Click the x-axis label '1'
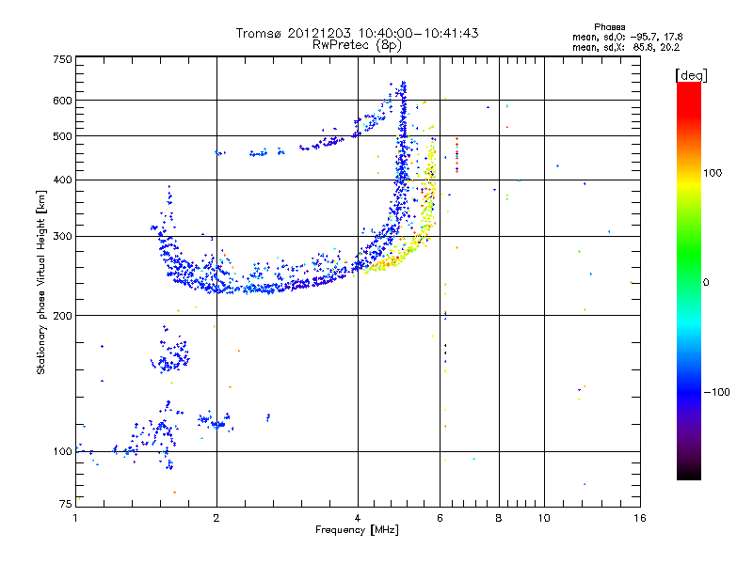Image resolution: width=753 pixels, height=564 pixels. [x=75, y=518]
